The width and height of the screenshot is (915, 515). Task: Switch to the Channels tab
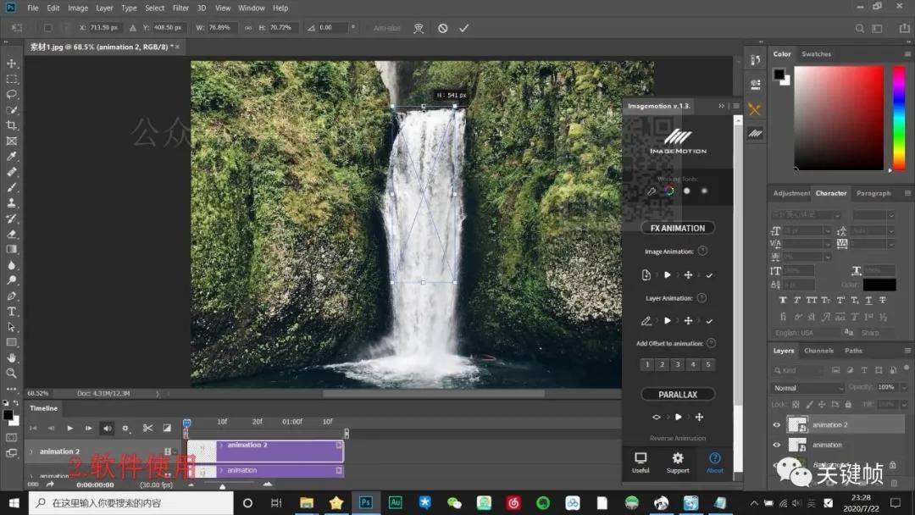pyautogui.click(x=818, y=351)
